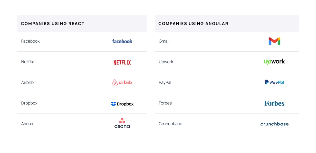Screen dimensions: 316x153
Task: Click the Dropbox logo
Action: click(122, 104)
